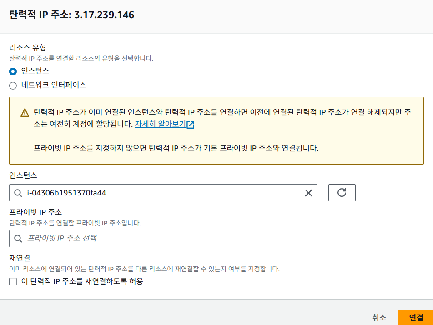Click the magnifier icon in the 인스턴스 field
Viewport: 433px width, 325px height.
(x=18, y=193)
